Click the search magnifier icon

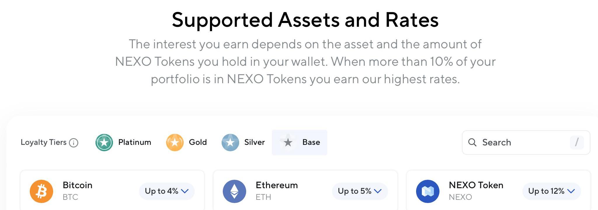click(472, 142)
